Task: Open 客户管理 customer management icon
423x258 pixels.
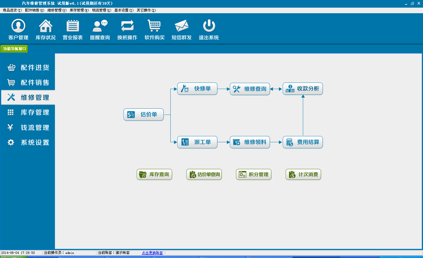Action: click(x=18, y=26)
